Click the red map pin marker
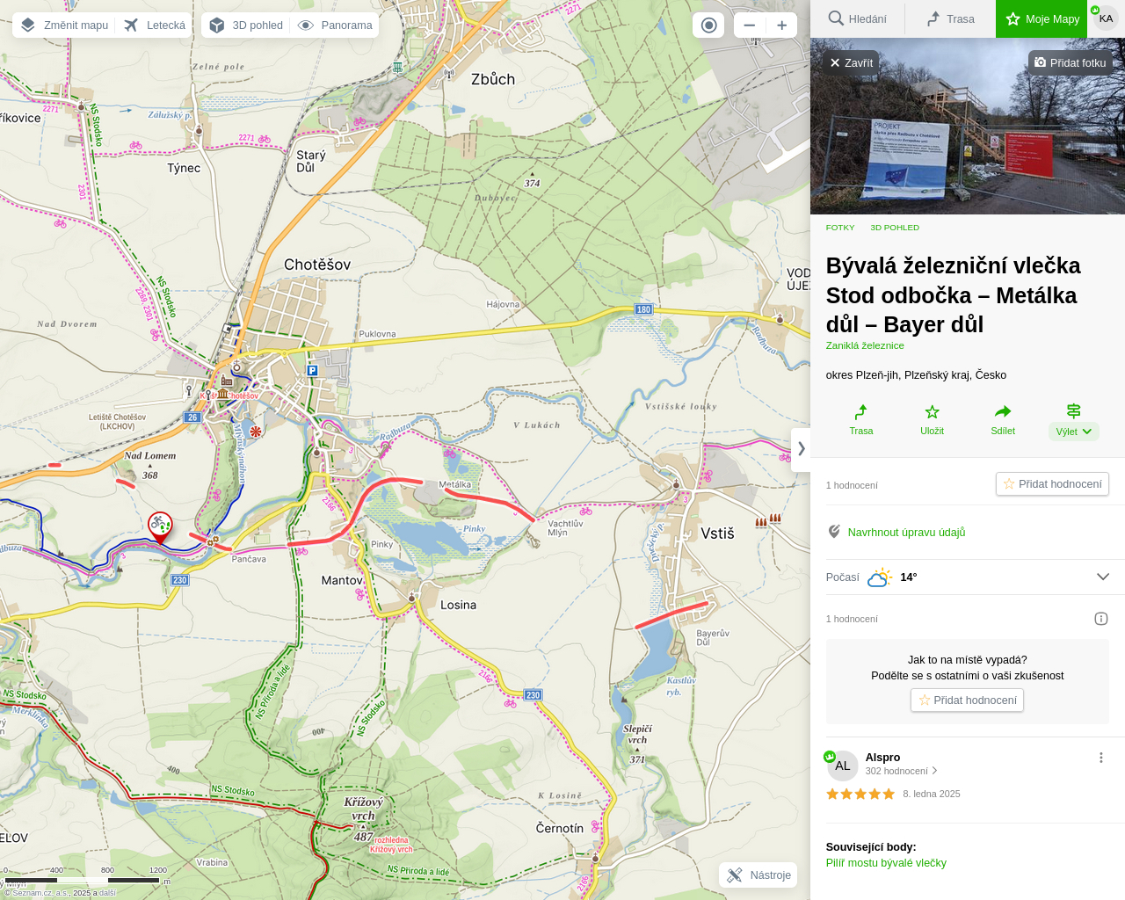This screenshot has width=1125, height=900. coord(160,526)
